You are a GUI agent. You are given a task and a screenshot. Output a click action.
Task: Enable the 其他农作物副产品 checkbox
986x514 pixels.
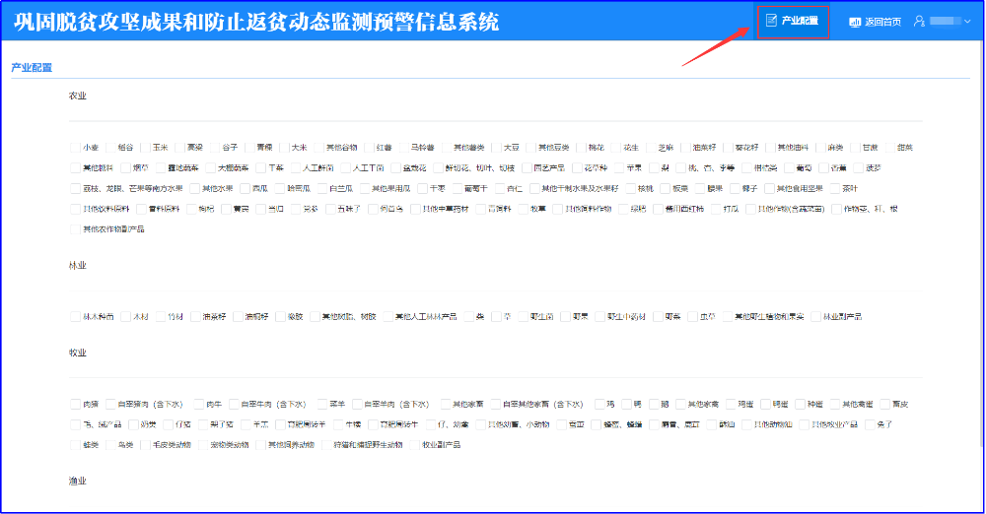pyautogui.click(x=76, y=229)
